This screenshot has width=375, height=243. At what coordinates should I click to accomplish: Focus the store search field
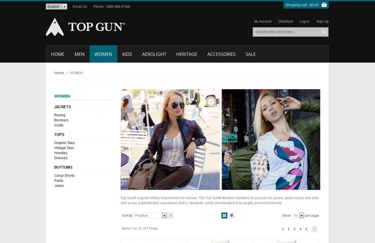[287, 32]
